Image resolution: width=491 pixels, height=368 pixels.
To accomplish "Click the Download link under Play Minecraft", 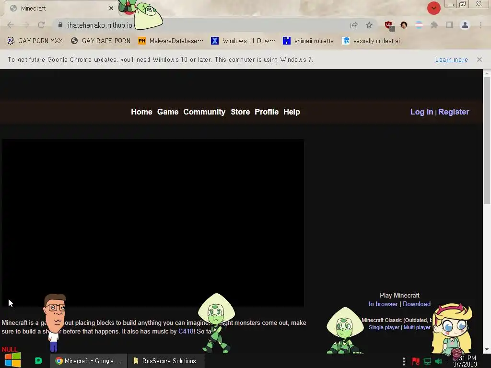I will pos(417,304).
